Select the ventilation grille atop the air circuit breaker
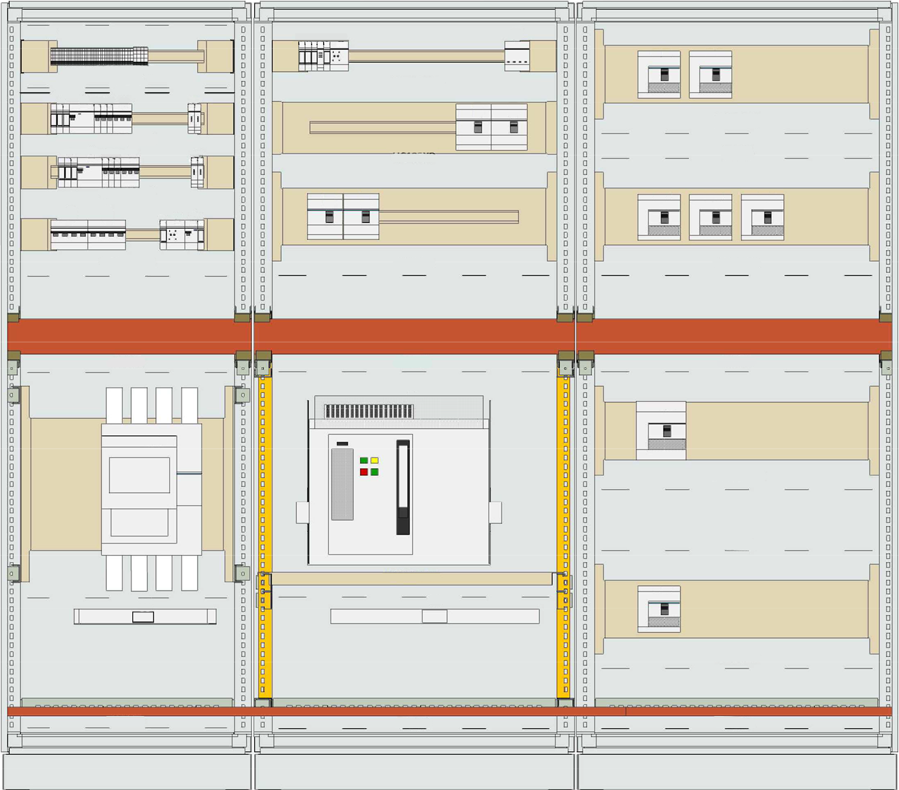The image size is (899, 790). click(369, 411)
